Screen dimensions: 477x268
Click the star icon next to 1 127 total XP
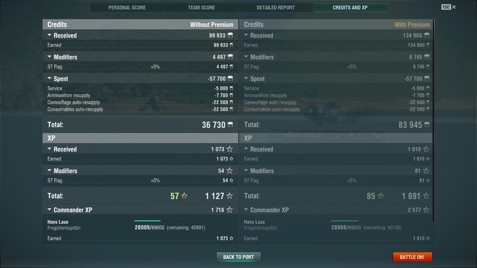229,196
